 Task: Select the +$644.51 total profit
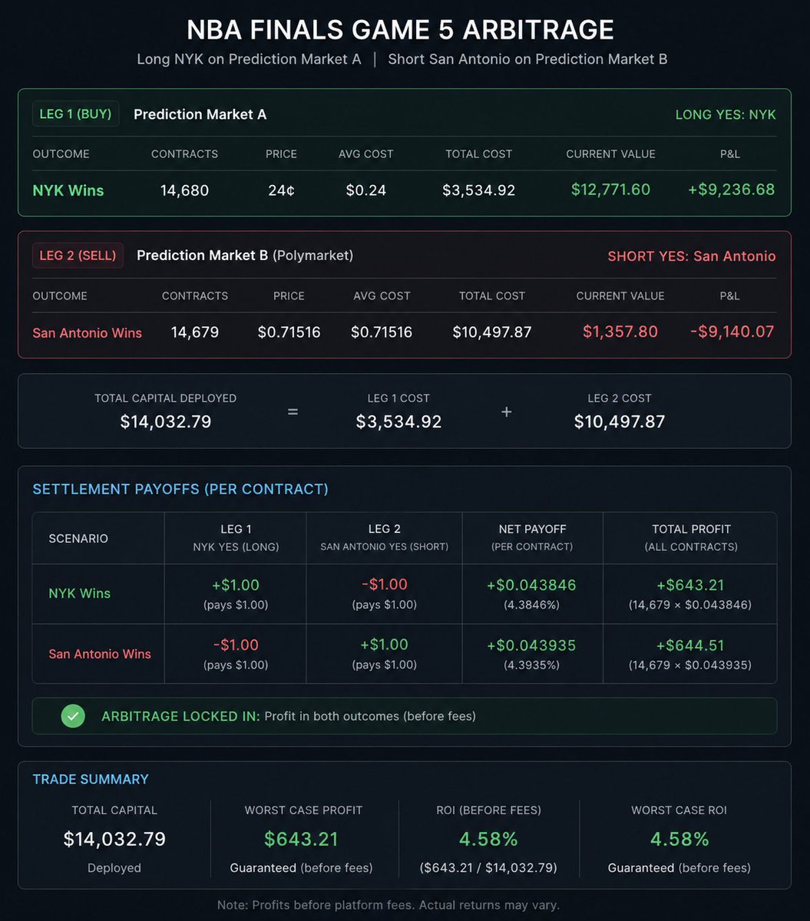689,645
